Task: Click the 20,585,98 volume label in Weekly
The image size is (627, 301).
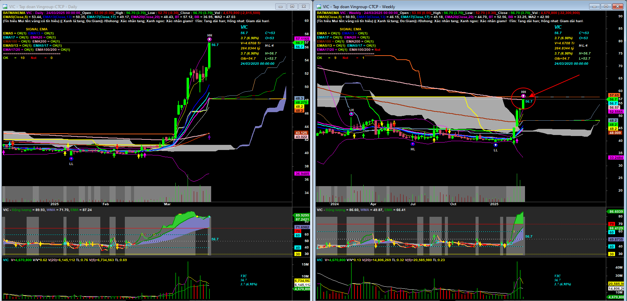Action: pos(616,284)
